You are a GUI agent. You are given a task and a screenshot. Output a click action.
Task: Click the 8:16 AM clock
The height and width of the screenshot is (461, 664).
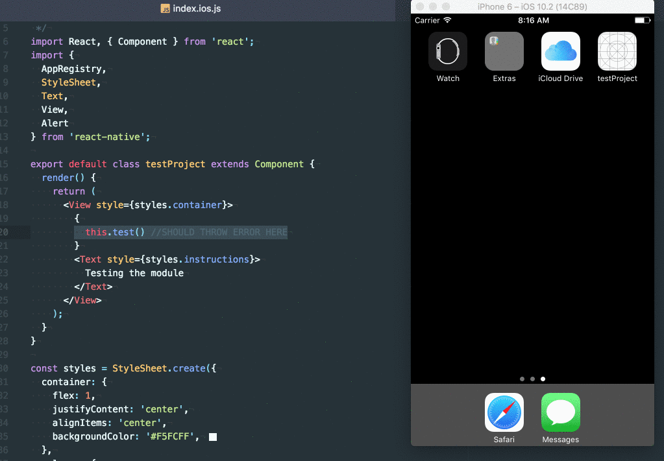coord(533,20)
